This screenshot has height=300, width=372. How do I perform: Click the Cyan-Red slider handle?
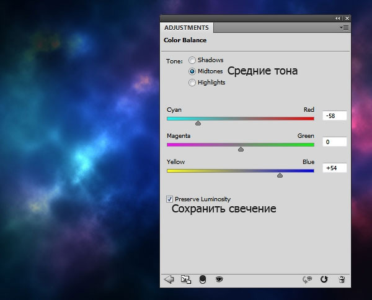coord(198,123)
